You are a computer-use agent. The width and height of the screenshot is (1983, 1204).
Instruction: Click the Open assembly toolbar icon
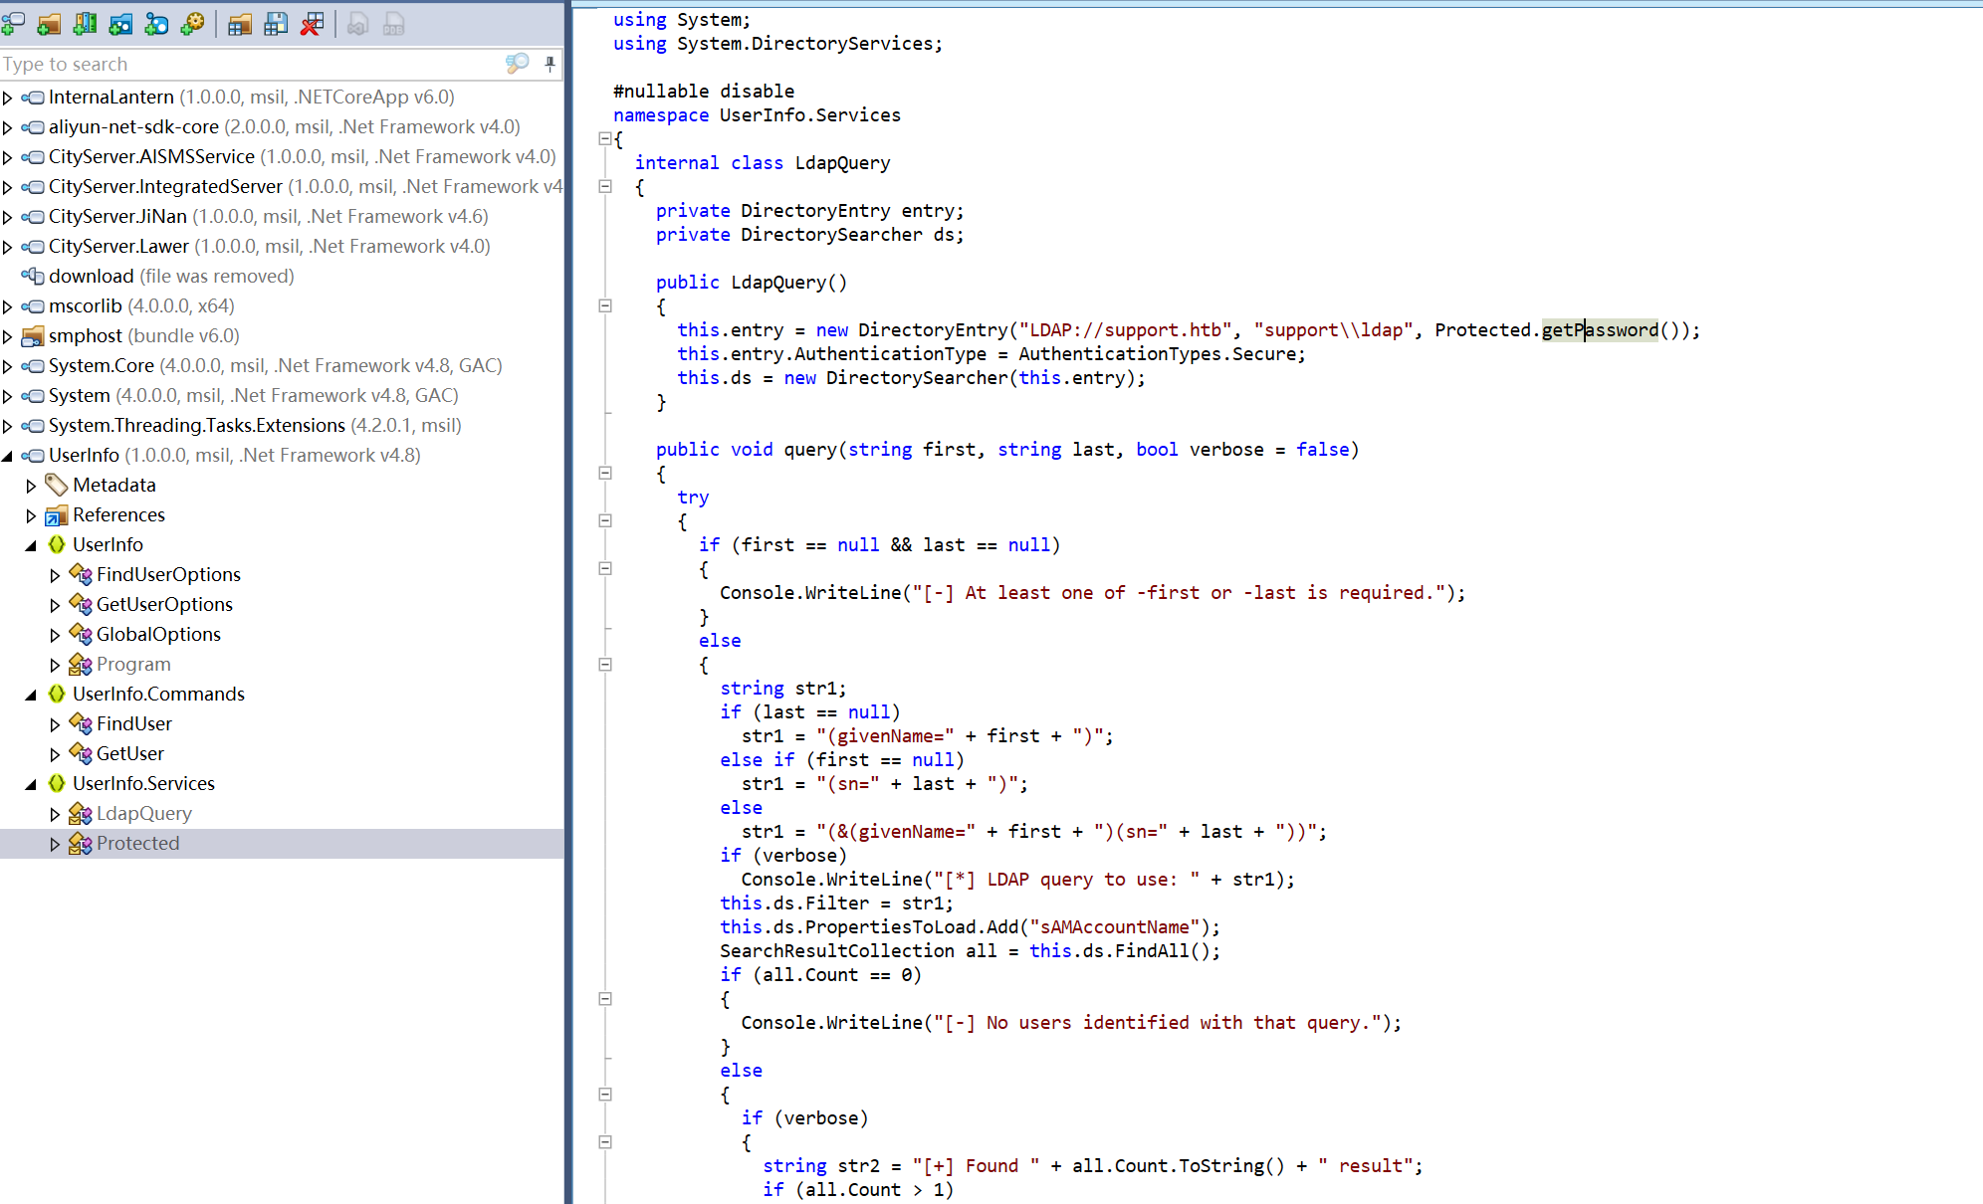[14, 24]
